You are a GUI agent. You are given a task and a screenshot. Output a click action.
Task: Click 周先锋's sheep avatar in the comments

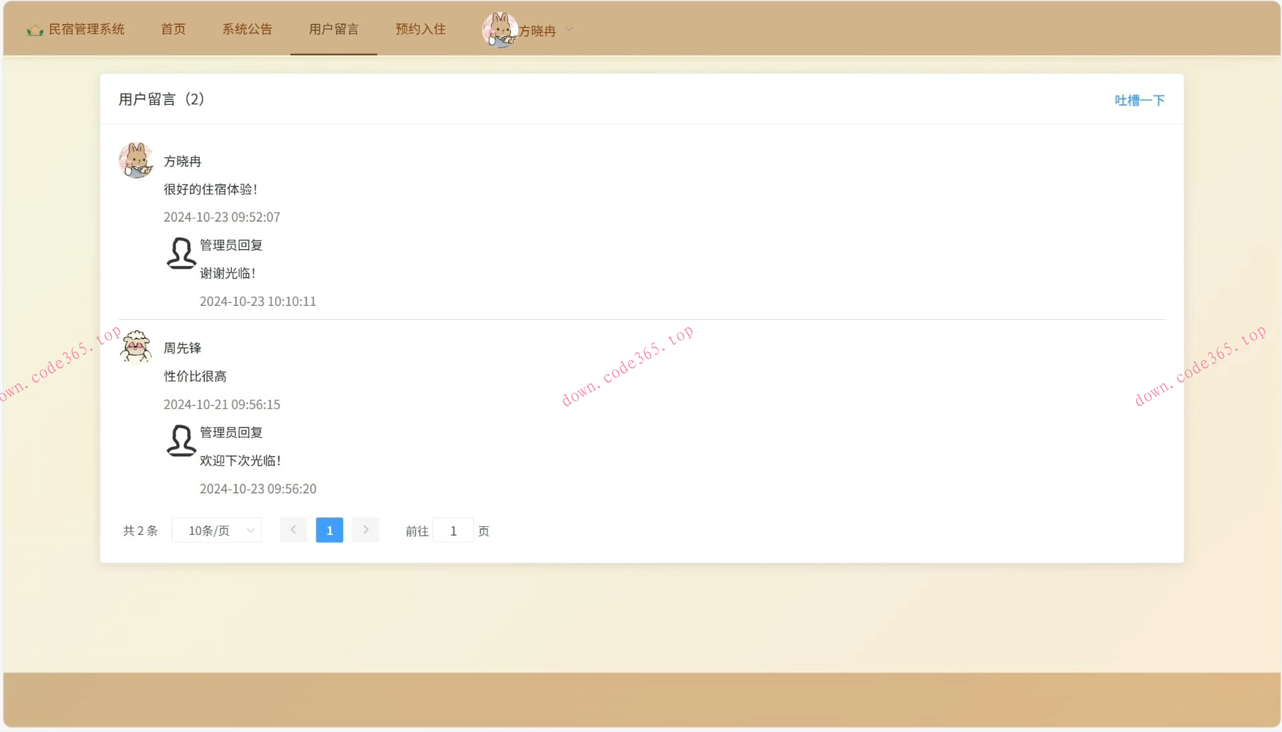click(x=136, y=347)
